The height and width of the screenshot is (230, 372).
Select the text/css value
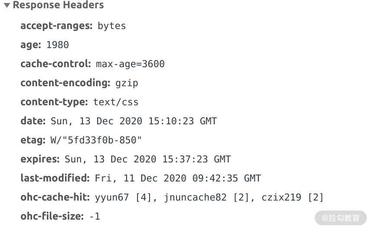point(116,102)
